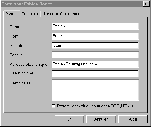Click the Société field containing Idoin

(95, 45)
